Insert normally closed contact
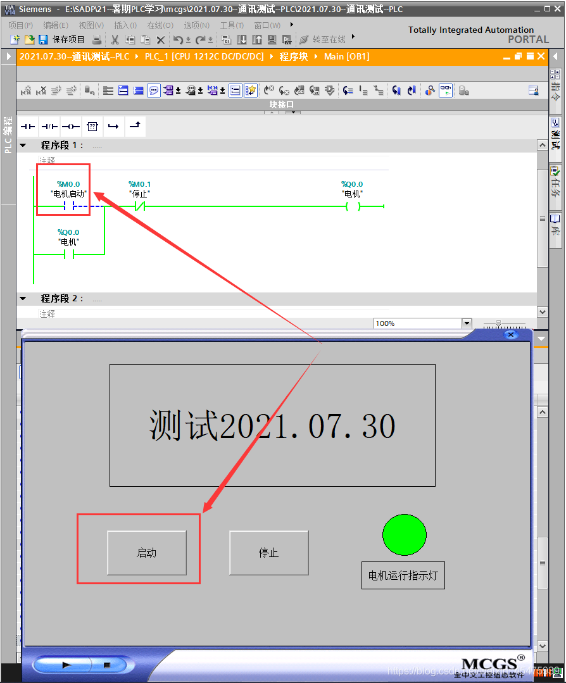 tap(49, 127)
